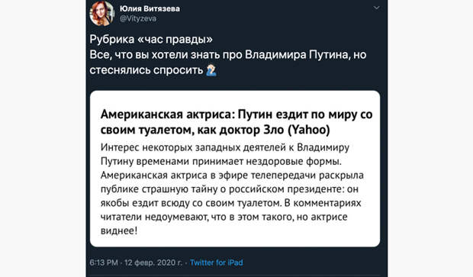
Task: Click the 12 февр. 2020 г. date
Action: pyautogui.click(x=153, y=263)
